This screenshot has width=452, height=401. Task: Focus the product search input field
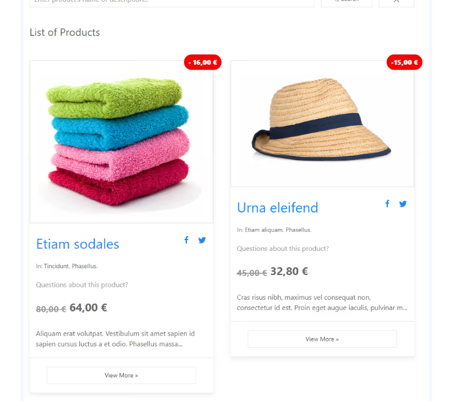click(x=172, y=2)
